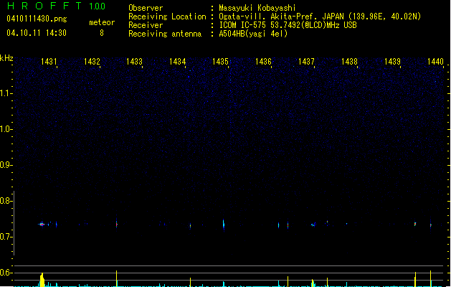Click the 'meteor' count label
451x287 pixels.
pyautogui.click(x=102, y=22)
